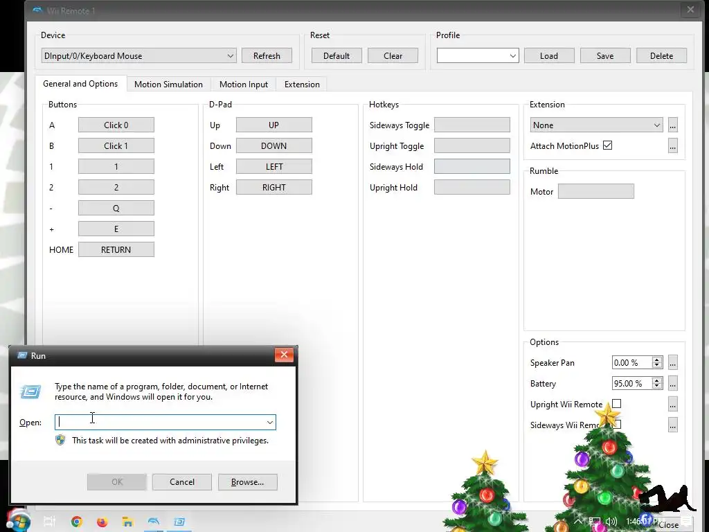Switch to the General and Options tab
Screen dimensions: 709x532
coord(80,84)
